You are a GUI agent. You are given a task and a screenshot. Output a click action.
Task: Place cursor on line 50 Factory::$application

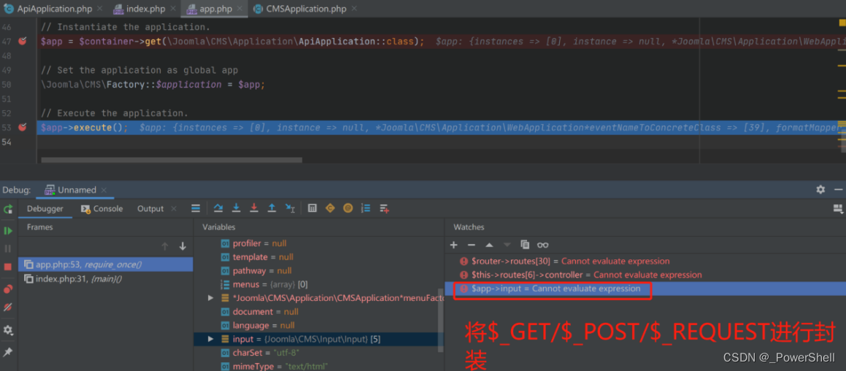(x=164, y=85)
